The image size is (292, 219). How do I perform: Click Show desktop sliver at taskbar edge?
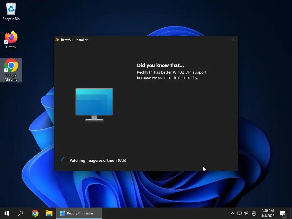pyautogui.click(x=291, y=213)
